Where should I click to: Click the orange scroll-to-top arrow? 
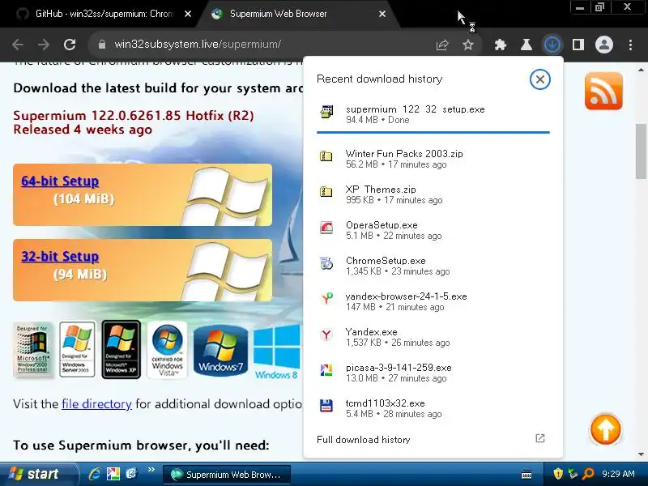pos(605,429)
